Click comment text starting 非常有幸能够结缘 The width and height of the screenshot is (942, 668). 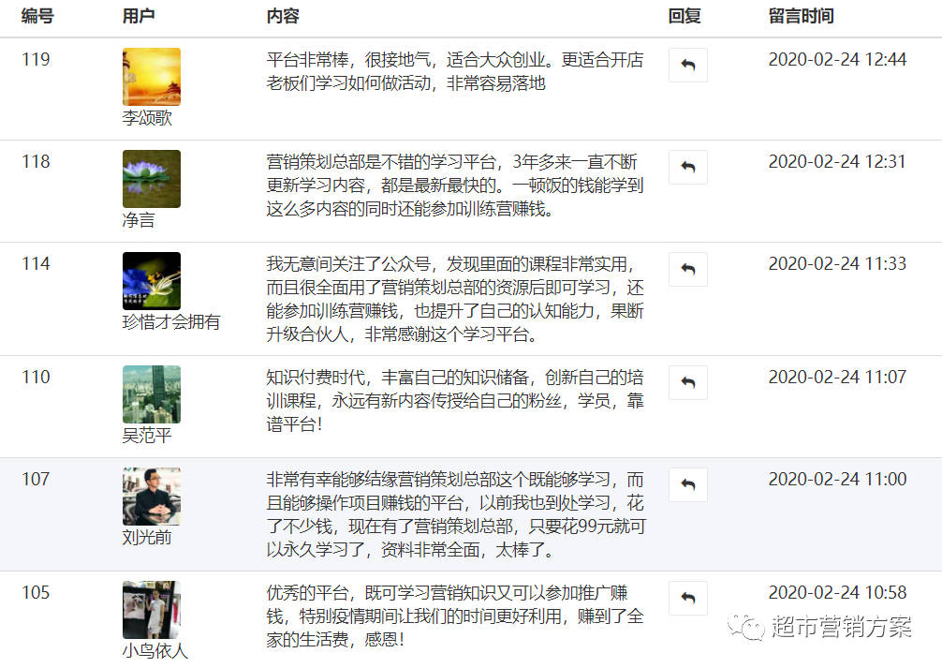click(x=457, y=514)
